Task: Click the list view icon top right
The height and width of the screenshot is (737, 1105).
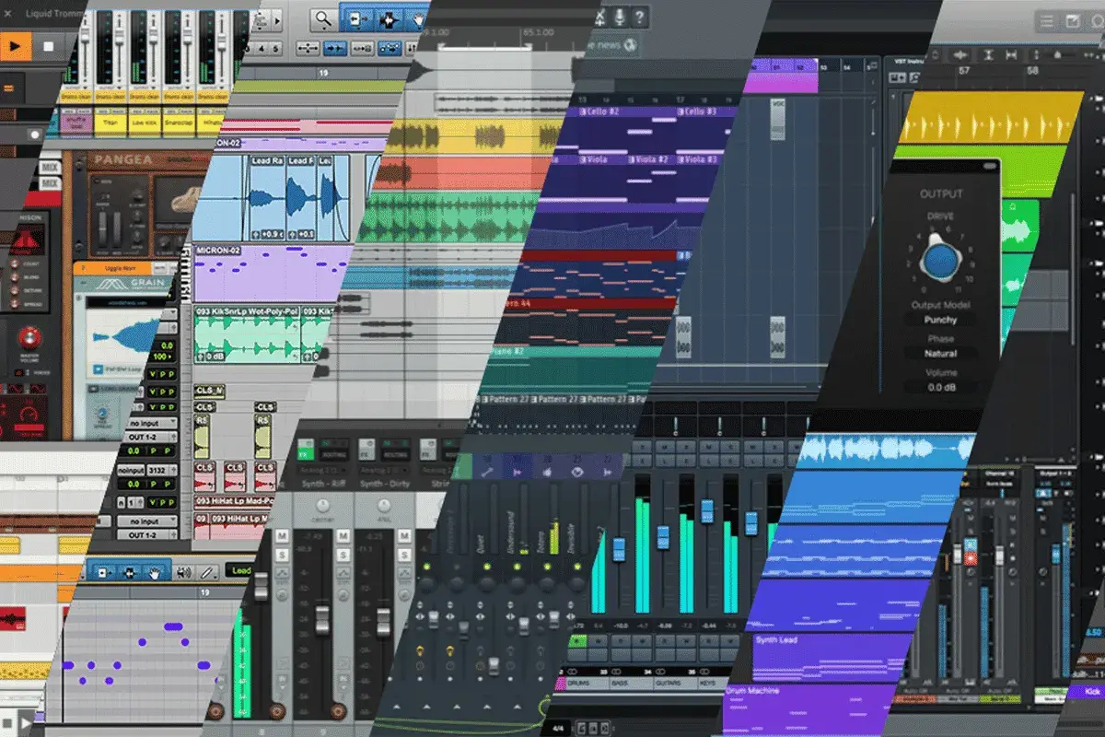Action: (x=1046, y=19)
